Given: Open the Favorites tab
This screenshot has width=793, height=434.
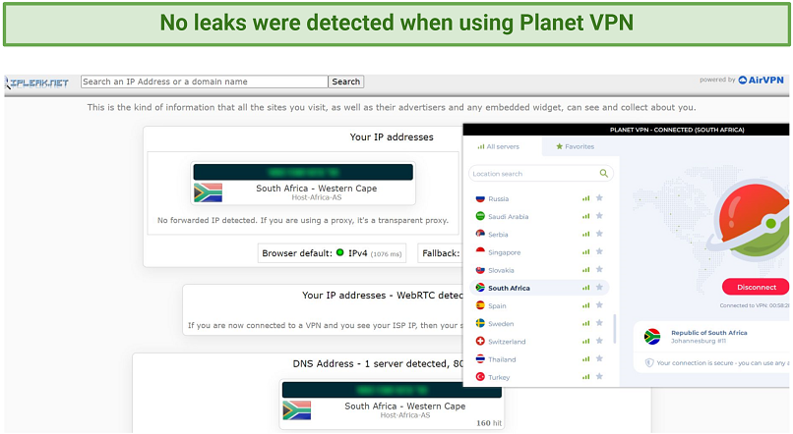Looking at the screenshot, I should pos(576,146).
